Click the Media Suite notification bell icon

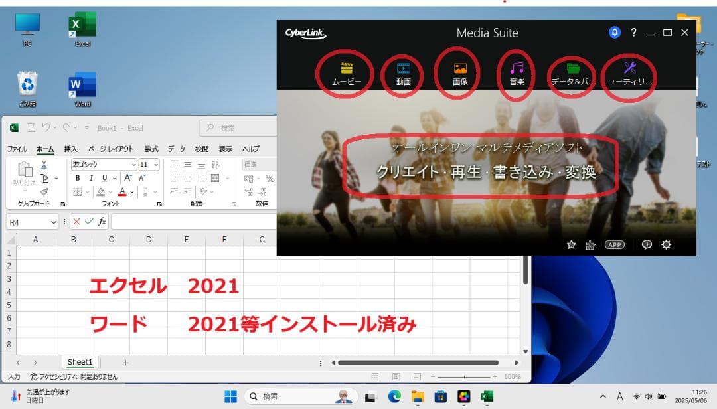pyautogui.click(x=615, y=33)
